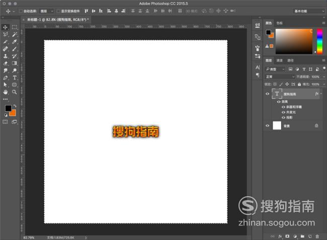Select the Eraser tool
This screenshot has height=240, width=327.
coord(6,63)
